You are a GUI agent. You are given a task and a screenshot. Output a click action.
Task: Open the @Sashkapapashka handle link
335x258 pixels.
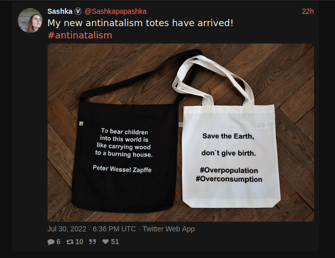116,11
